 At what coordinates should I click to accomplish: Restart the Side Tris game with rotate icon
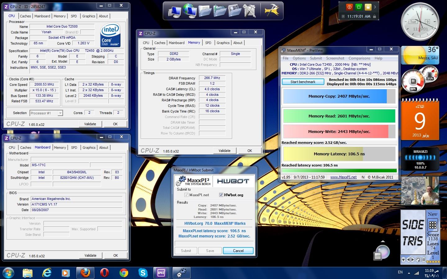pos(418,259)
